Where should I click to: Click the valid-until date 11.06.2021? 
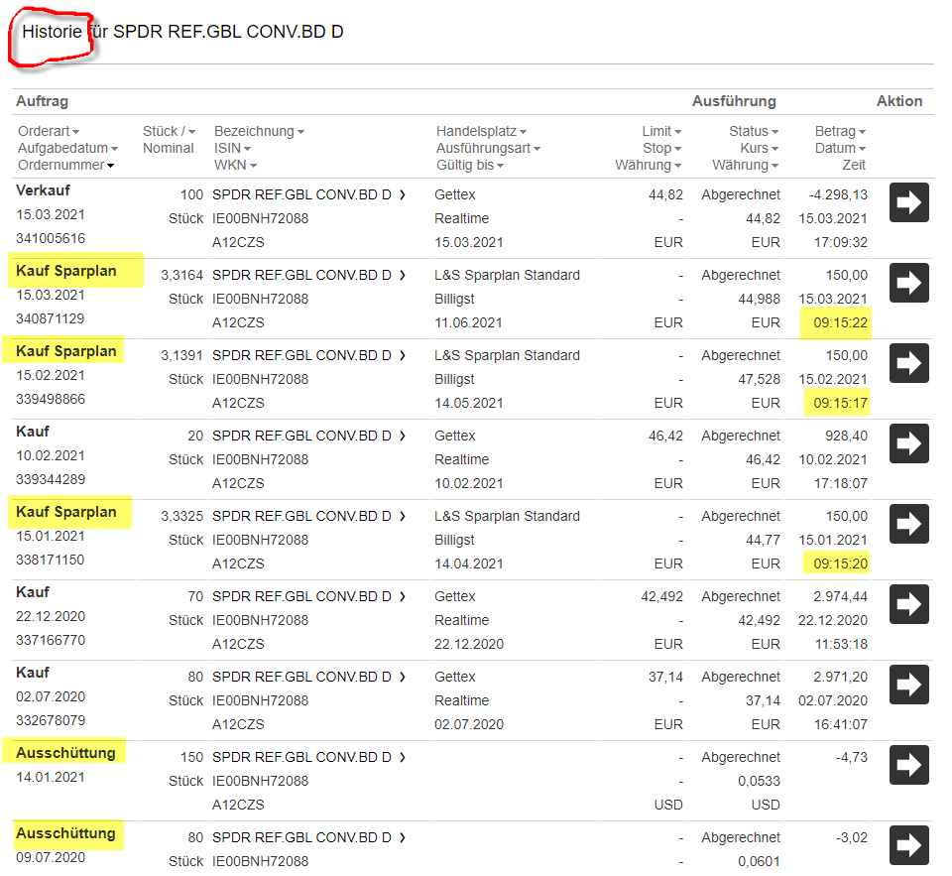pos(468,323)
